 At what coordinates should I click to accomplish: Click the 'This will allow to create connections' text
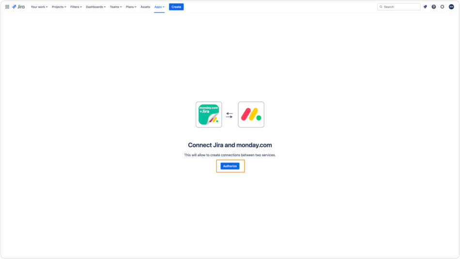[230, 155]
